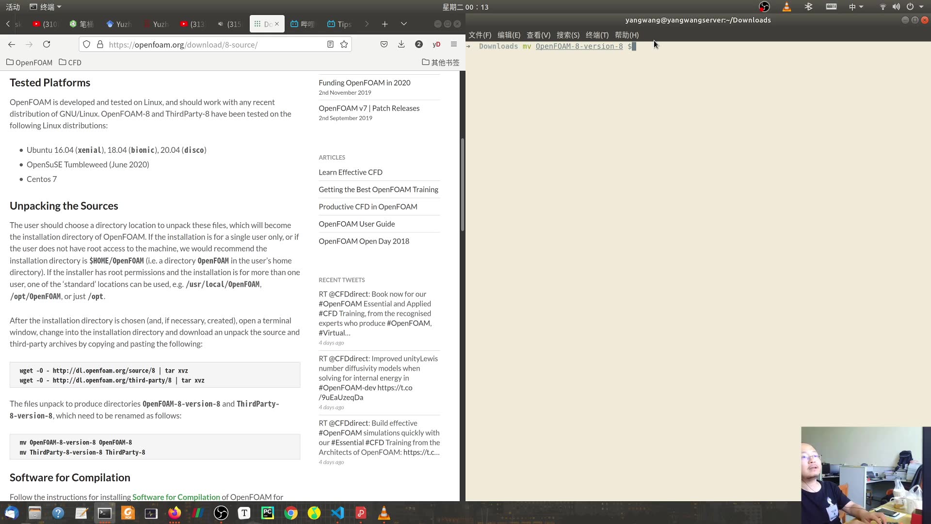This screenshot has height=524, width=931.
Task: Click the 其他书签 dropdown expander
Action: pos(441,62)
